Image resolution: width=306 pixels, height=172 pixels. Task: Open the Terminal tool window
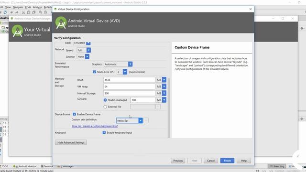tap(47, 166)
